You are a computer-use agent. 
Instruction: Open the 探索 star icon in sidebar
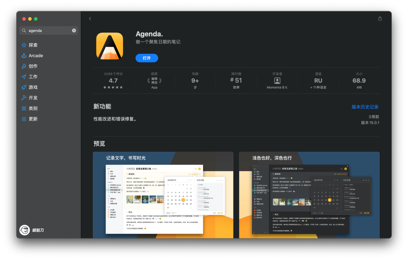pyautogui.click(x=24, y=45)
